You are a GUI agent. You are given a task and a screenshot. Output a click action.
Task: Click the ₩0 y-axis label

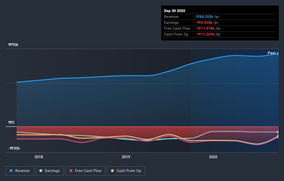click(x=11, y=122)
